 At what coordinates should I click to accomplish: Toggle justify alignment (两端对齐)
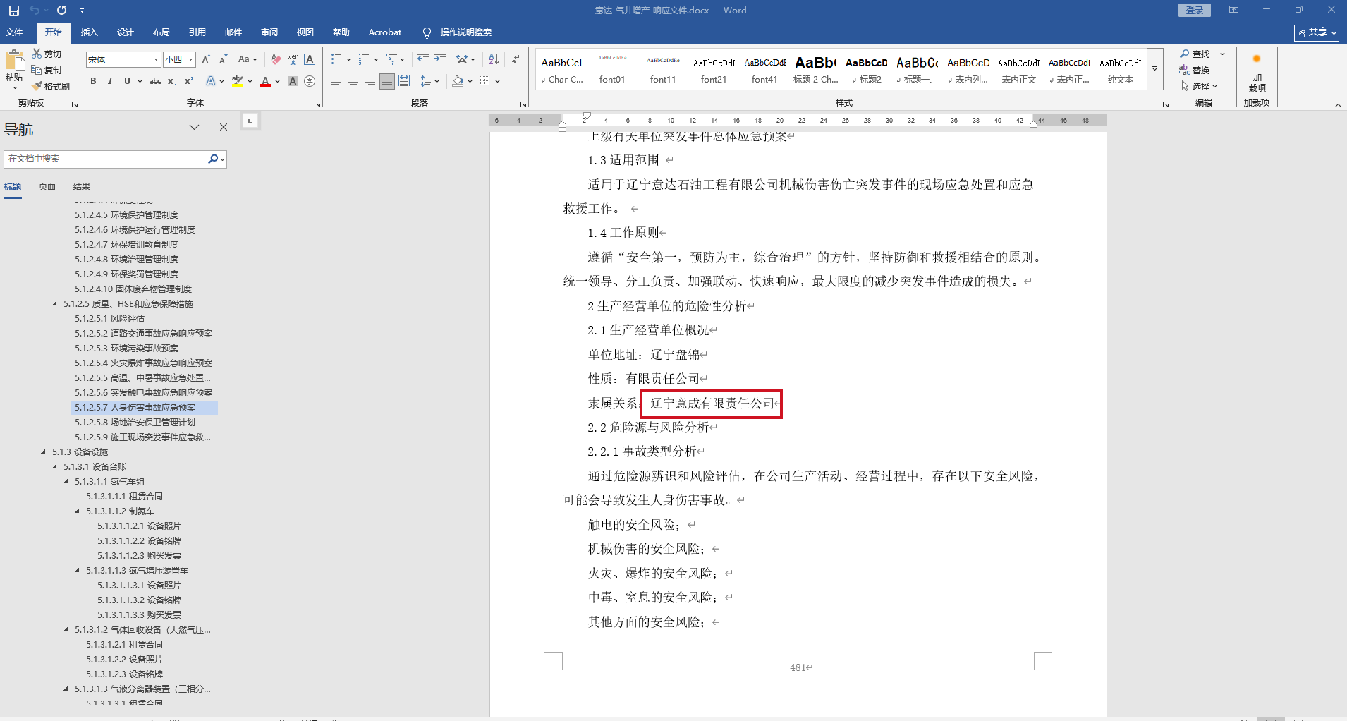click(387, 81)
